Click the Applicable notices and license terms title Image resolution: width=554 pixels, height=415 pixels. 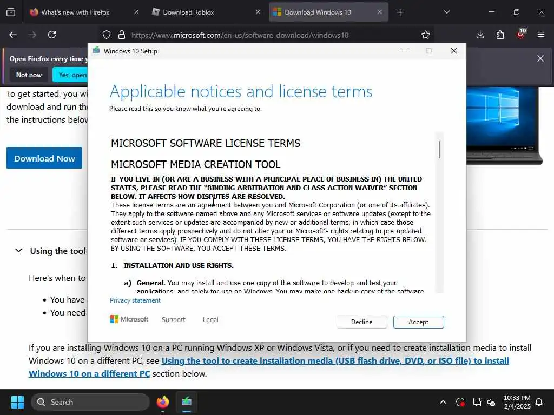pos(241,92)
